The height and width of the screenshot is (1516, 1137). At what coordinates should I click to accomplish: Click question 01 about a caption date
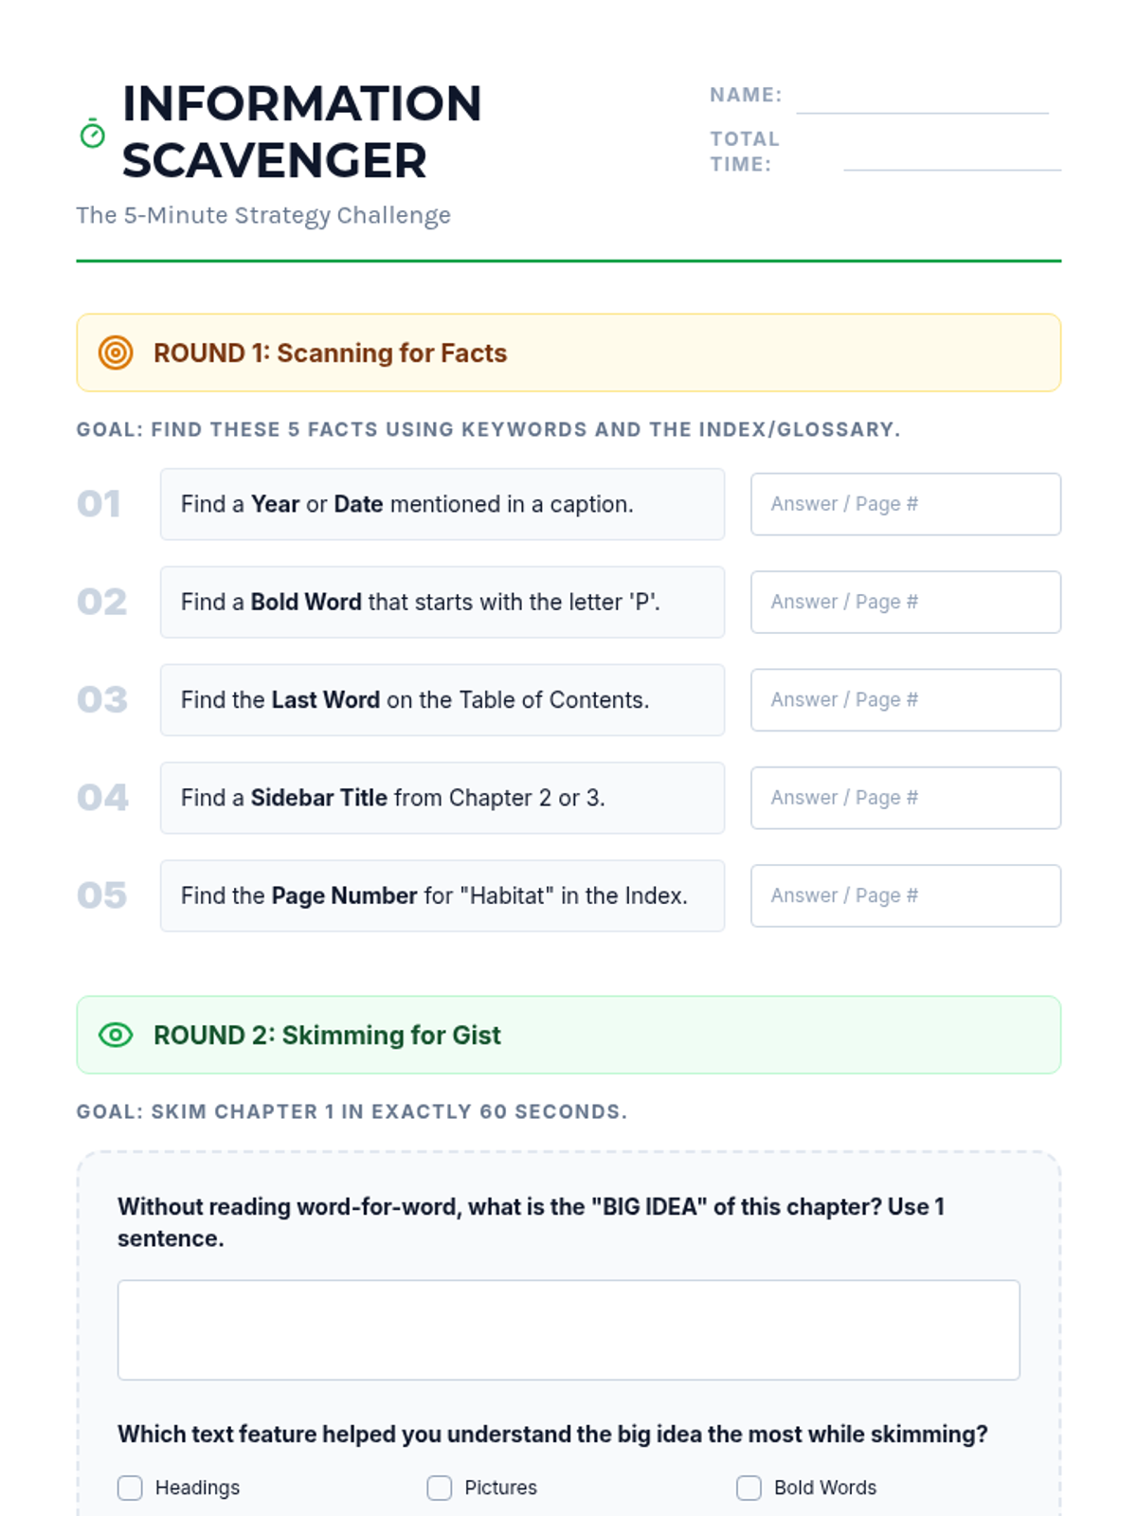[442, 504]
